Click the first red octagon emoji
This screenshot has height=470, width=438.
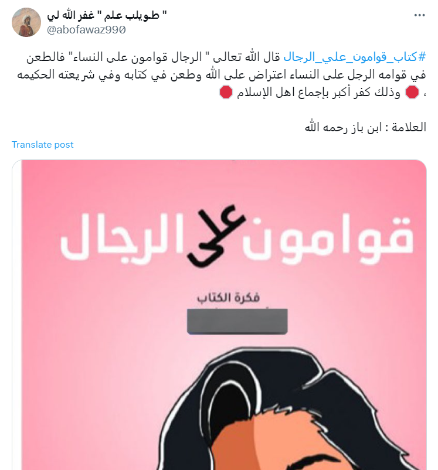[412, 92]
